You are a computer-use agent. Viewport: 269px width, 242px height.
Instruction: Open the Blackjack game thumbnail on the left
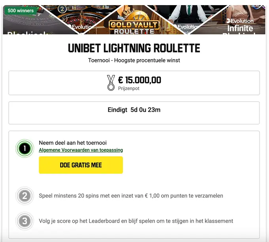(x=24, y=24)
